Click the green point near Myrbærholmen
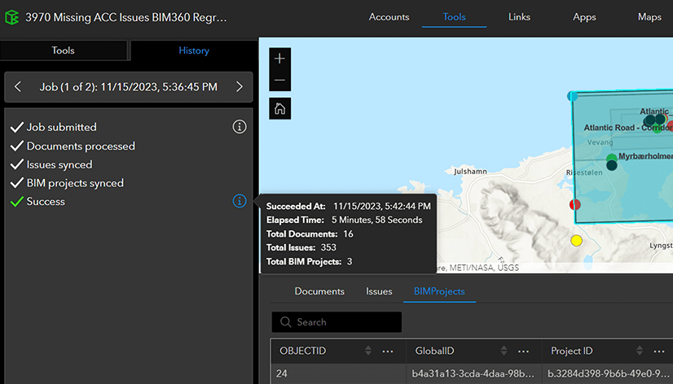Viewport: 673px width, 384px height. [x=612, y=158]
